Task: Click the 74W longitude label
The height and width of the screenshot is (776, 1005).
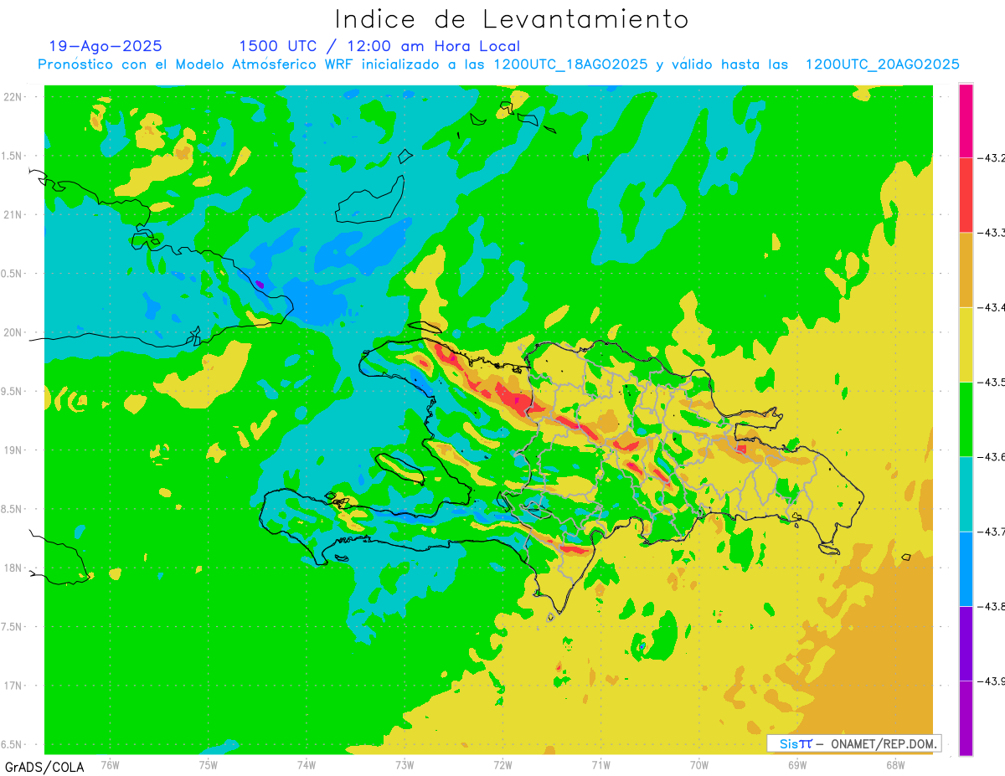Action: click(x=307, y=765)
